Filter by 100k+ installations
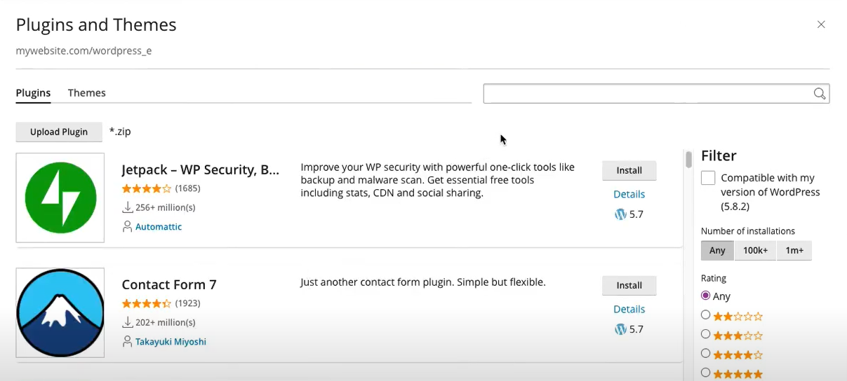The width and height of the screenshot is (847, 381). point(755,251)
